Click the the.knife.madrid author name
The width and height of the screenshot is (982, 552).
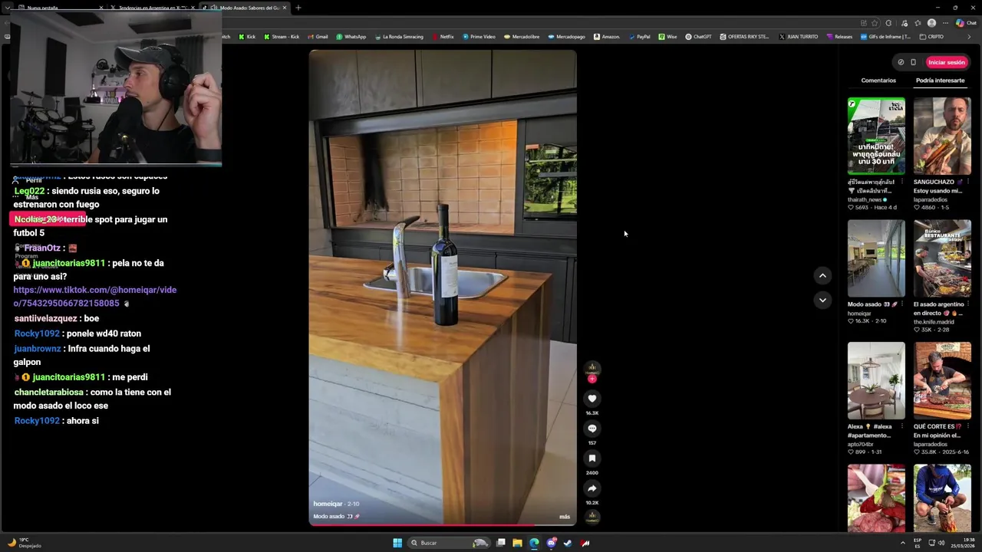click(933, 322)
